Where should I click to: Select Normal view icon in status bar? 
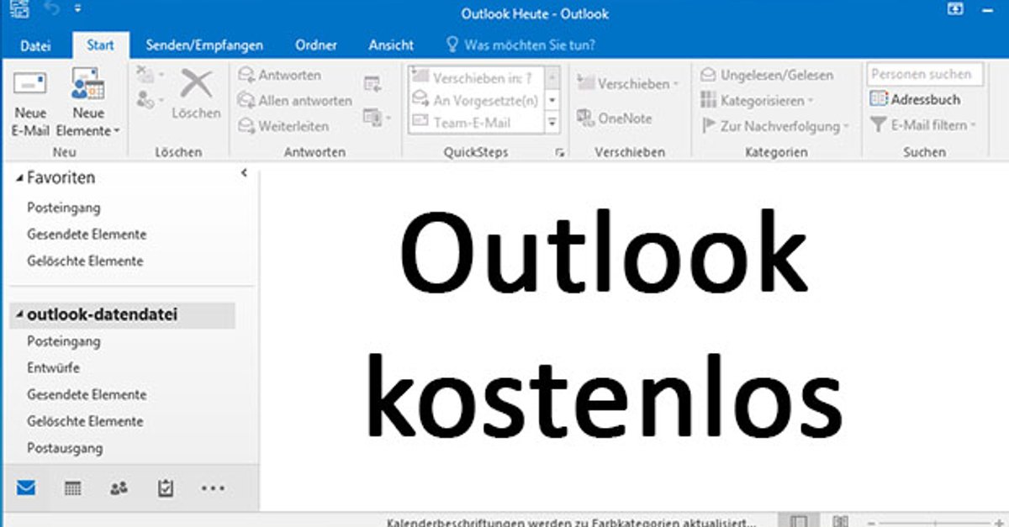point(800,521)
